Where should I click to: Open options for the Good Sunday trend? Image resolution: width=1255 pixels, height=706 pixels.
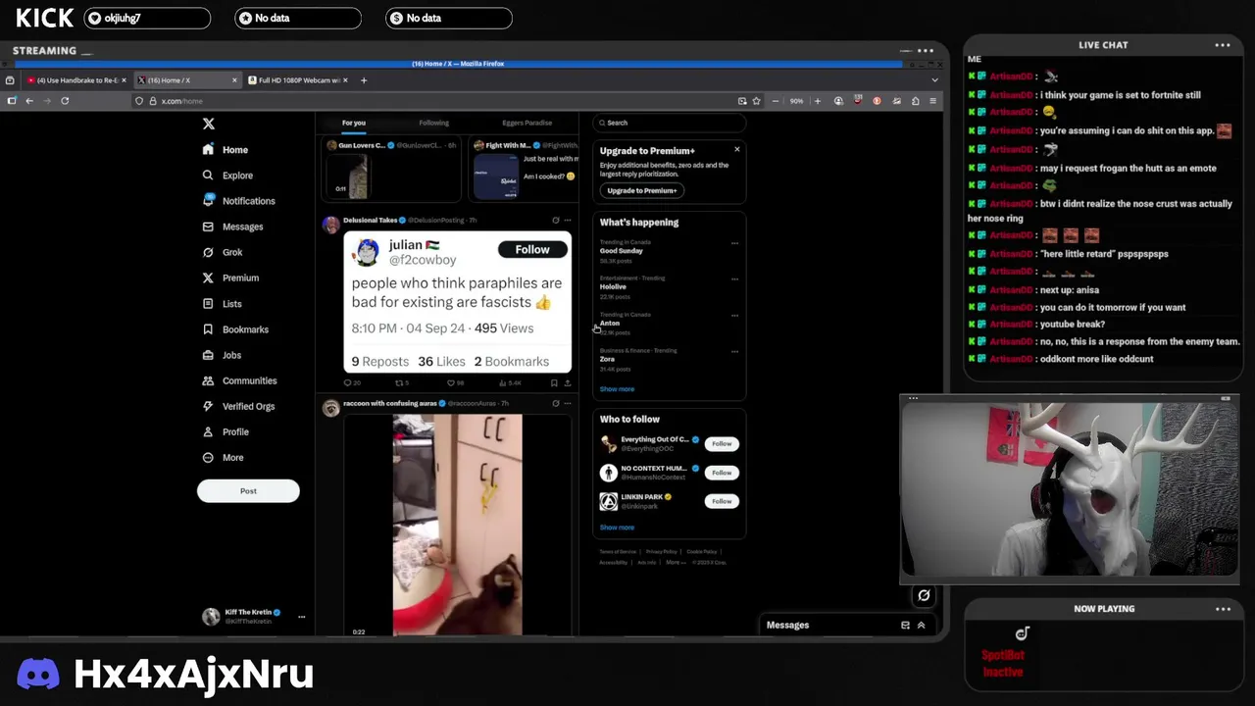coord(734,243)
